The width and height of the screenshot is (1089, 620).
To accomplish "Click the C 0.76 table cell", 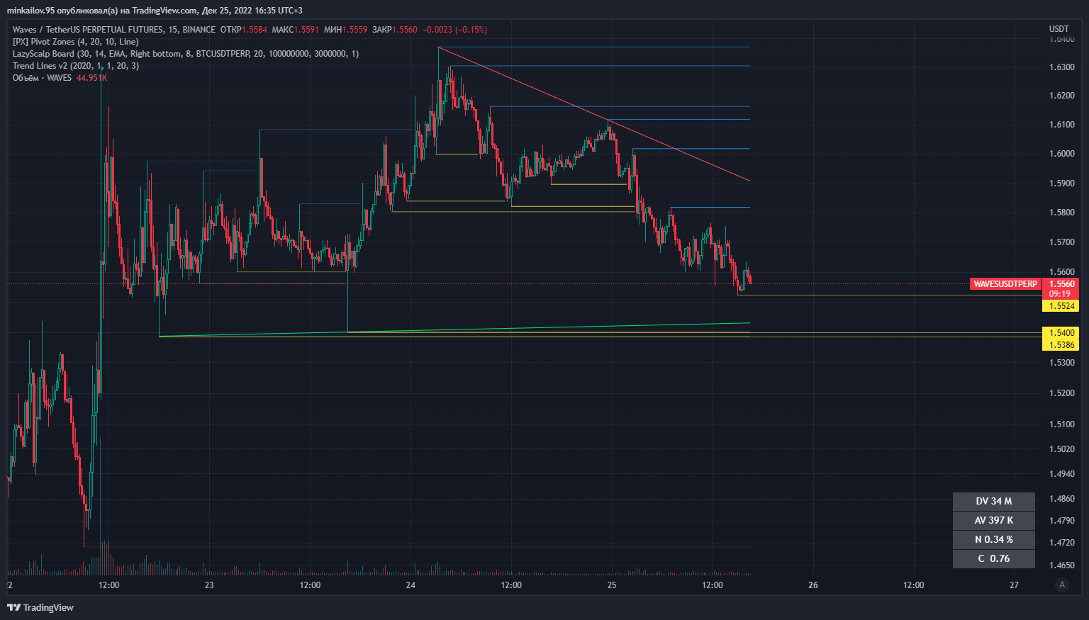I will (993, 558).
